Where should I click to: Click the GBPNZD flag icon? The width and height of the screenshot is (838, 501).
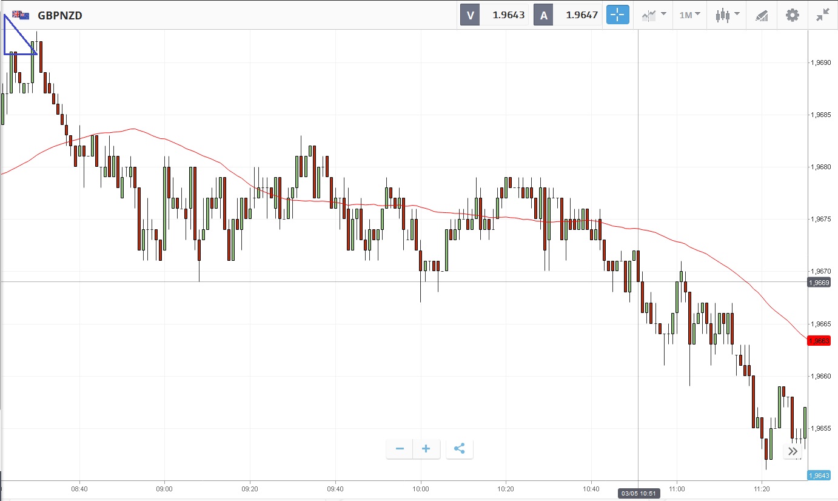[21, 15]
